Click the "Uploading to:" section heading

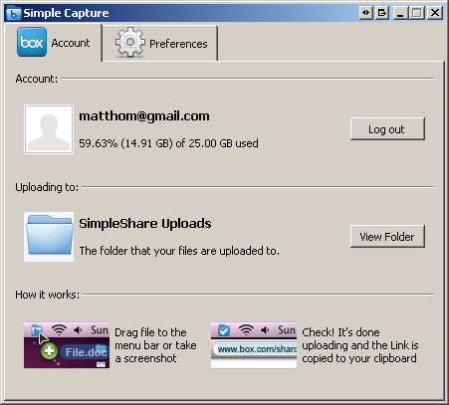click(x=47, y=187)
